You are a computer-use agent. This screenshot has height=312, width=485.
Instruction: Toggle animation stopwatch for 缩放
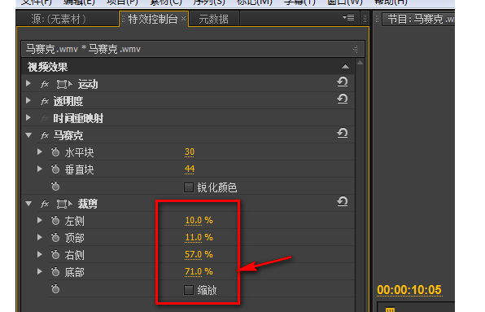coord(55,289)
